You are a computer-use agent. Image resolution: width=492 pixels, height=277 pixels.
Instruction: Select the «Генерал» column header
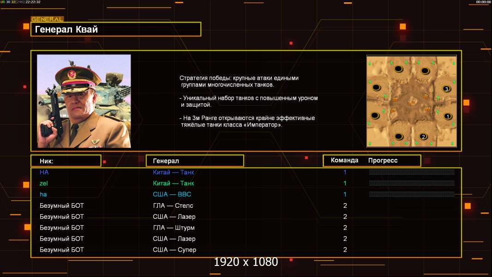click(194, 161)
